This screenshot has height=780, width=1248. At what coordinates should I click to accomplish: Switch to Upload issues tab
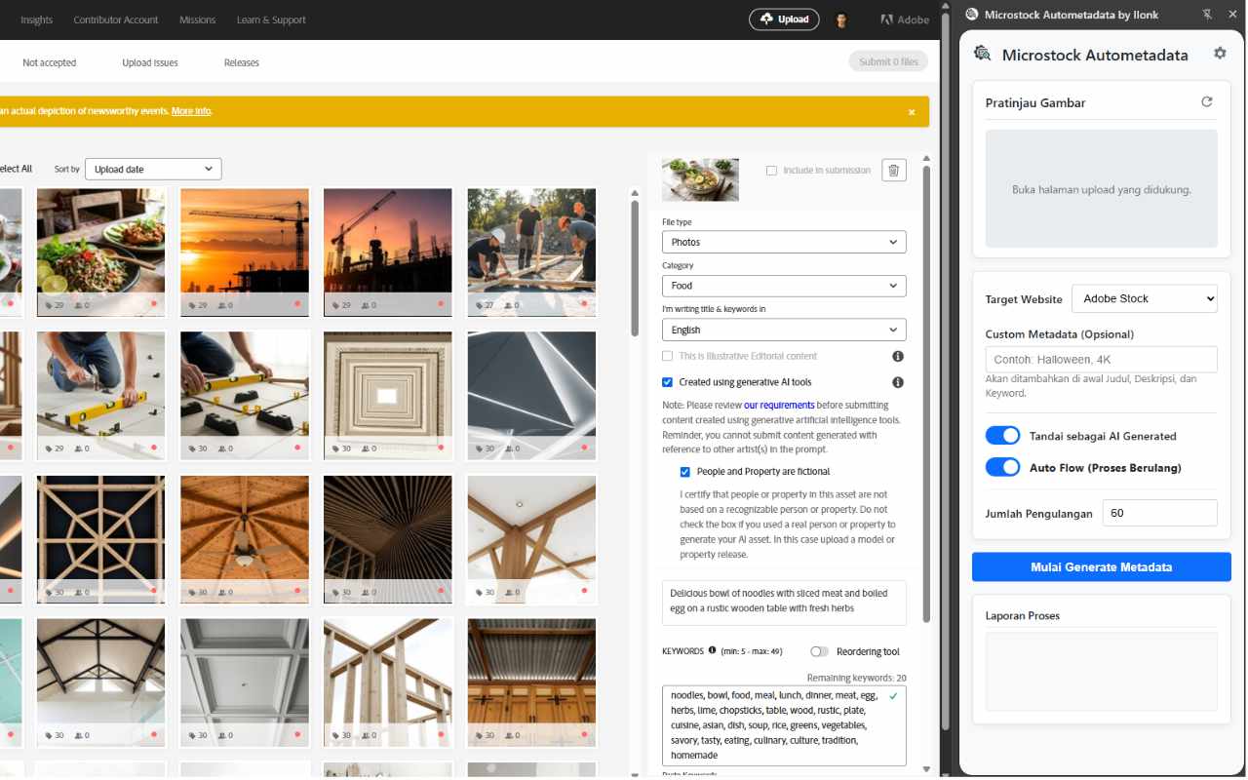[x=150, y=62]
